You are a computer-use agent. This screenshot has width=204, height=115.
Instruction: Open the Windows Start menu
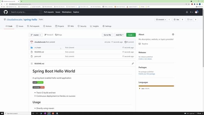point(2,113)
